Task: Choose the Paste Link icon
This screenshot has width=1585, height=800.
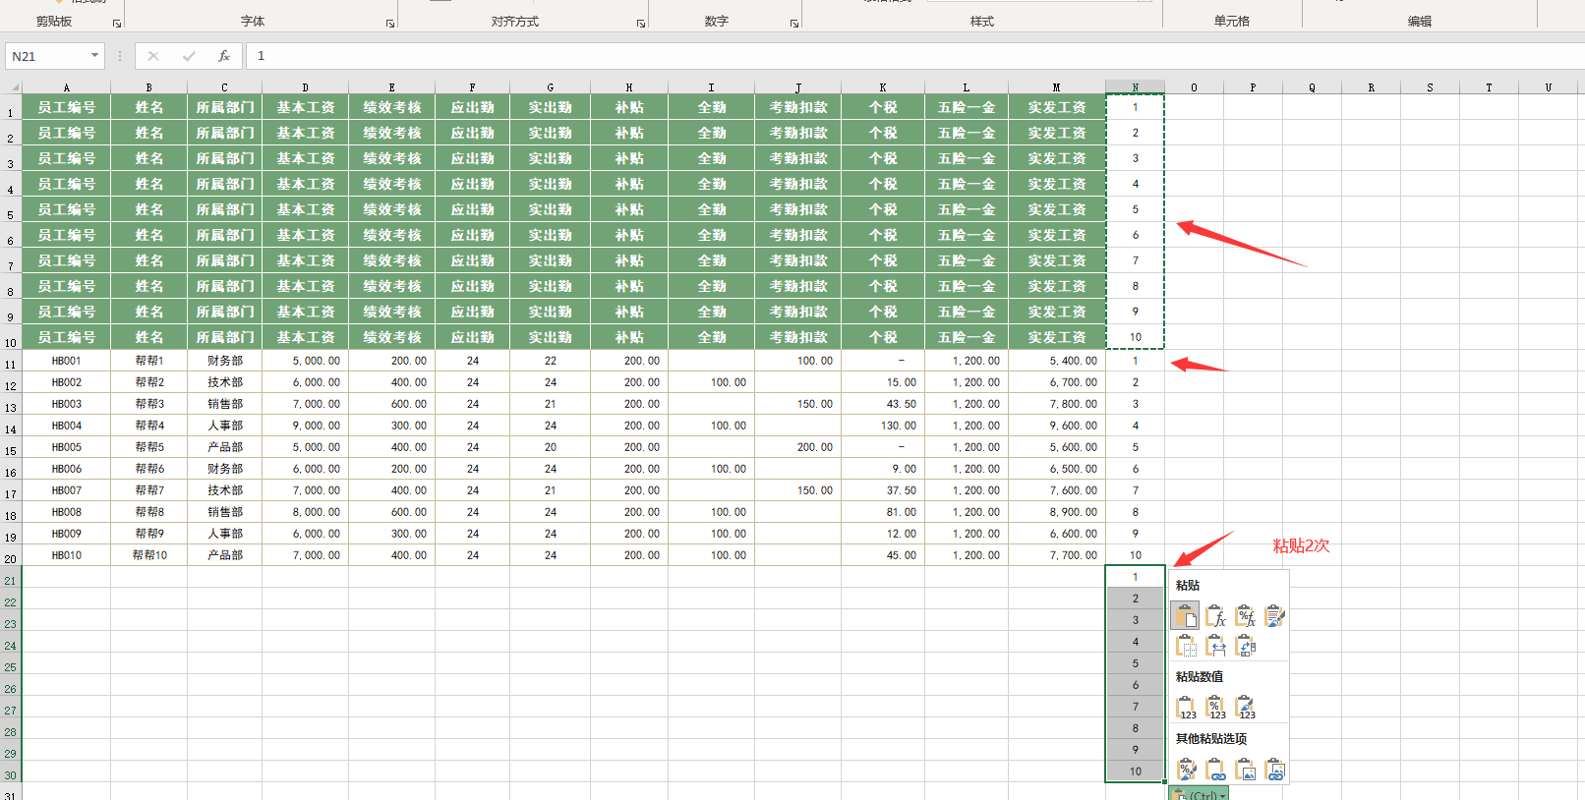Action: tap(1215, 769)
